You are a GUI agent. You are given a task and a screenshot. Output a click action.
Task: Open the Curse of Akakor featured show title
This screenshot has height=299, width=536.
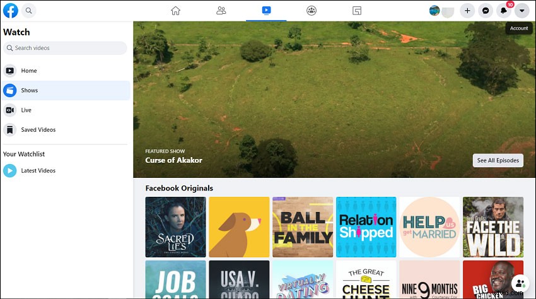[x=173, y=160]
